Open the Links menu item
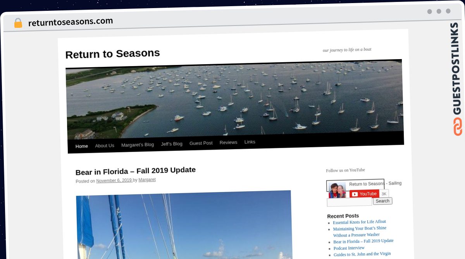The height and width of the screenshot is (259, 465). click(x=250, y=142)
